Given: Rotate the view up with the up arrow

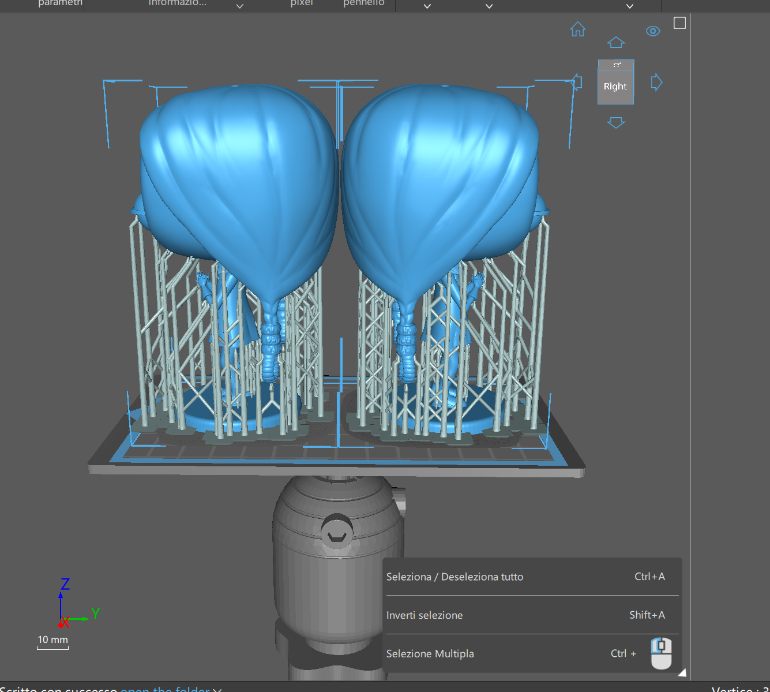Looking at the screenshot, I should click(616, 43).
